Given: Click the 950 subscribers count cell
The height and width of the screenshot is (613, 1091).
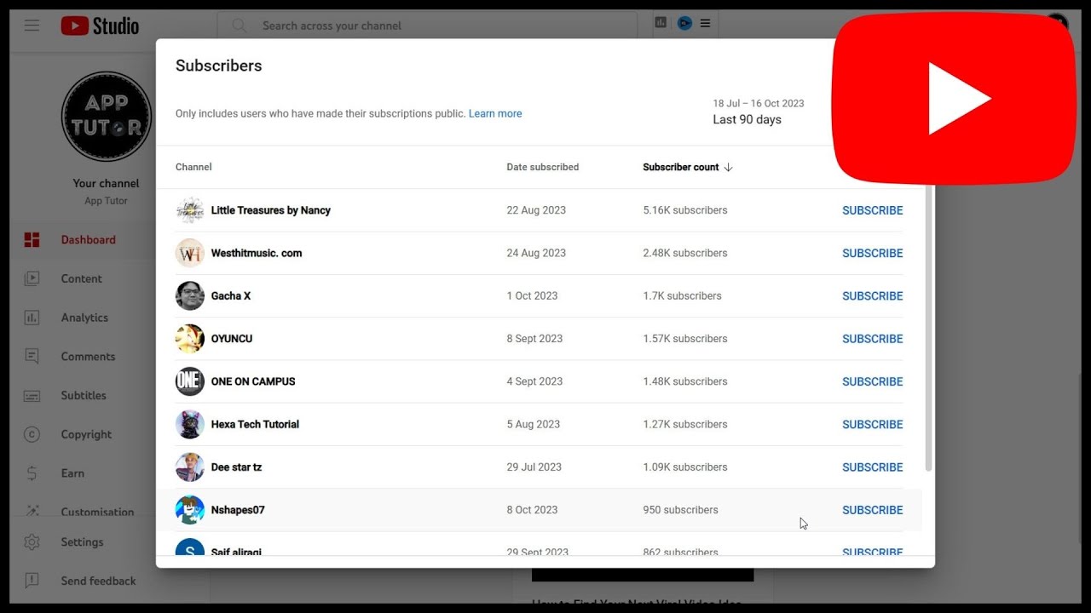Looking at the screenshot, I should (x=680, y=510).
